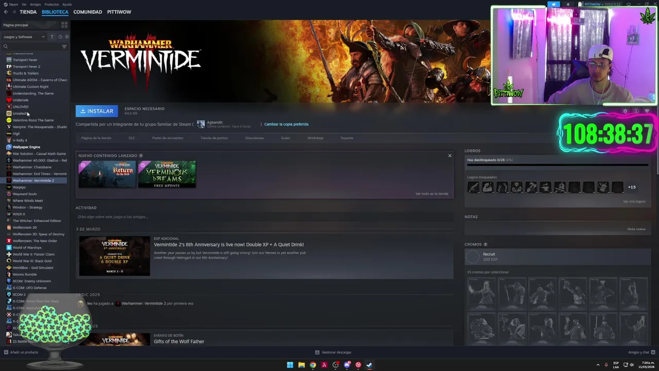Open Punto de encuentro tab
Image resolution: width=659 pixels, height=371 pixels.
(x=167, y=138)
